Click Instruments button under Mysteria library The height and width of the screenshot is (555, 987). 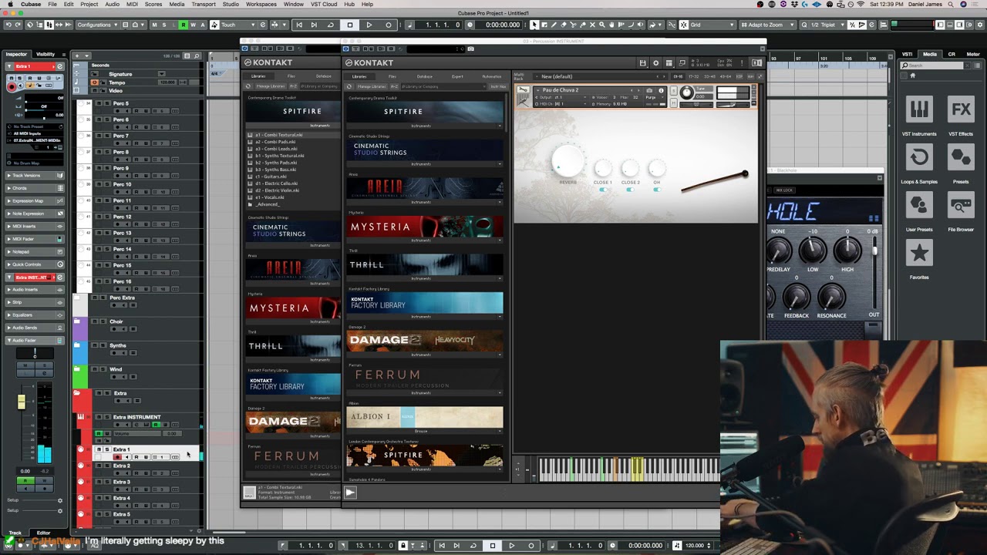tap(421, 240)
